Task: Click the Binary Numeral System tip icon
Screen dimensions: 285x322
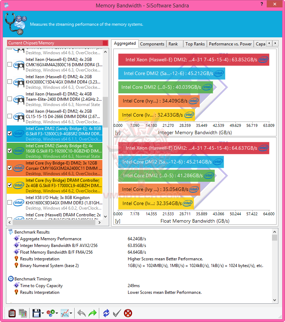Action: coord(17,265)
